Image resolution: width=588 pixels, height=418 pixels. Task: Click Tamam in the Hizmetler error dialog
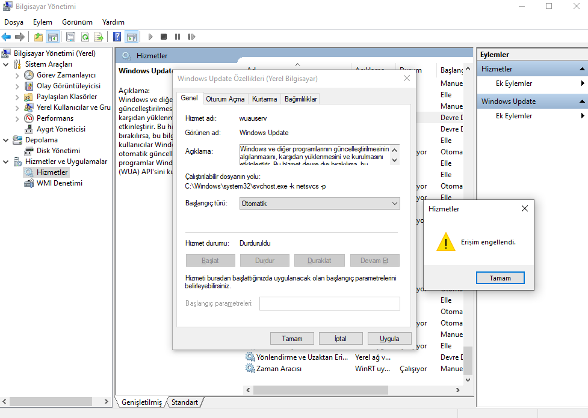[x=500, y=278]
